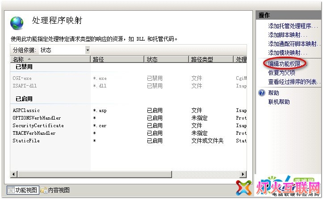Select the CGI-exe handler row
Screen dimensions: 323x199
129,78
